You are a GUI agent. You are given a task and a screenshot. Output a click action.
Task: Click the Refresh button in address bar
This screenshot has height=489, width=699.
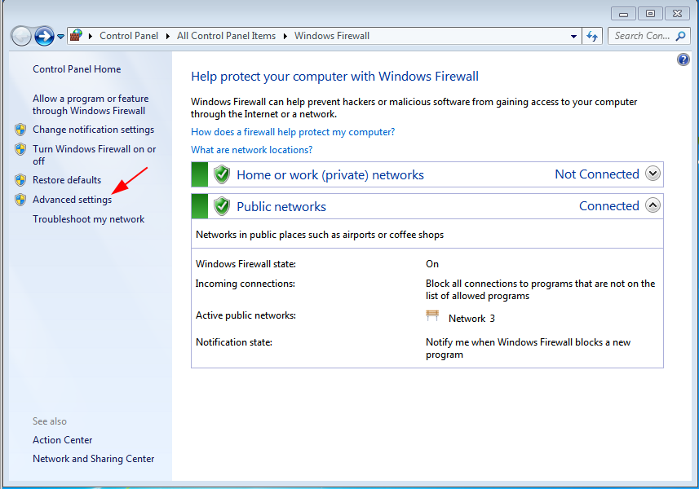point(592,36)
